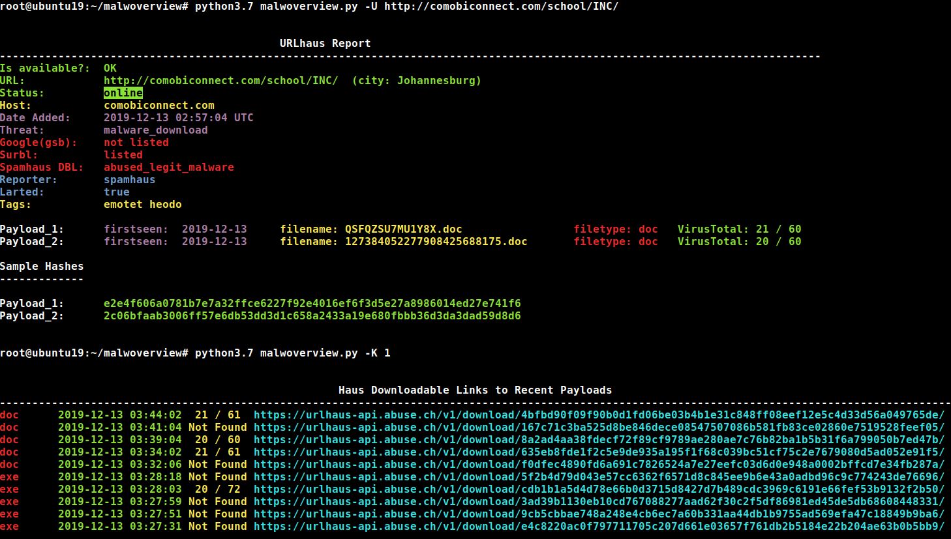The height and width of the screenshot is (539, 951).
Task: Select the reporter value spamhaus
Action: [x=130, y=180]
